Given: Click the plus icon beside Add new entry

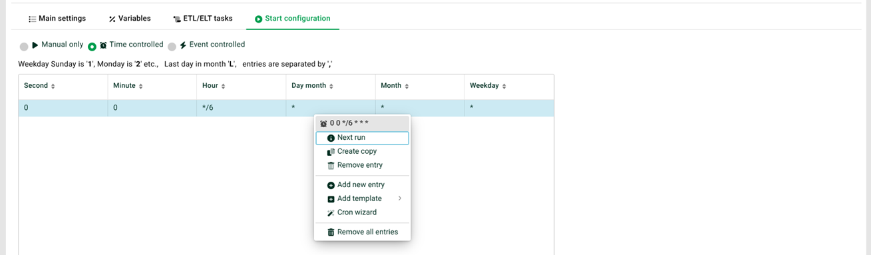Looking at the screenshot, I should pos(331,185).
